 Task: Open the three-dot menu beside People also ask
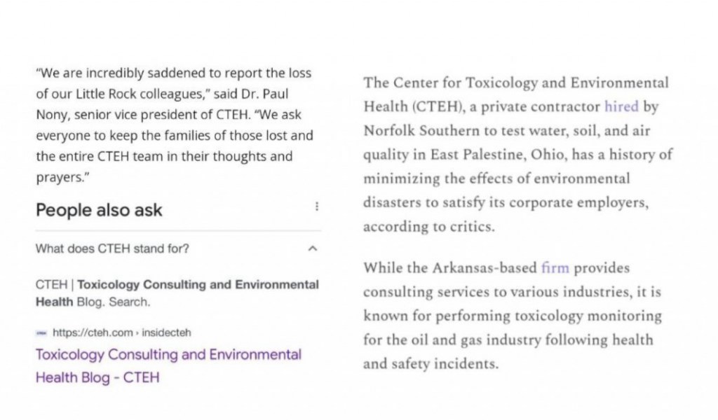click(x=317, y=206)
